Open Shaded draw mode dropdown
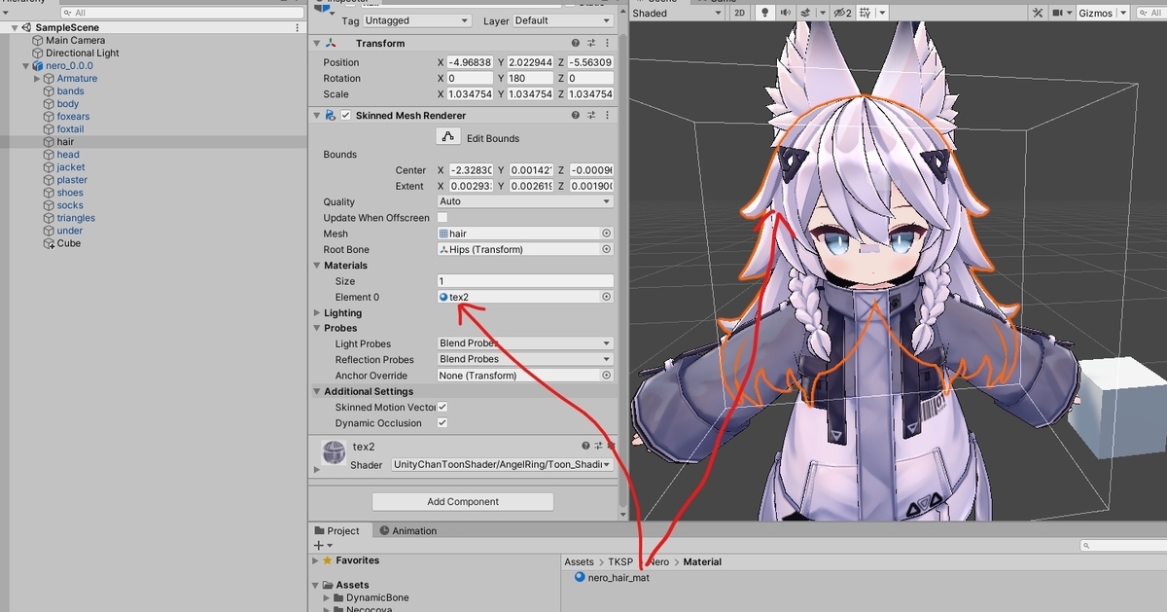The height and width of the screenshot is (612, 1167). point(677,14)
